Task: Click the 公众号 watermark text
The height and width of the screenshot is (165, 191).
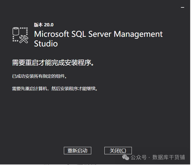Action: (x=138, y=158)
